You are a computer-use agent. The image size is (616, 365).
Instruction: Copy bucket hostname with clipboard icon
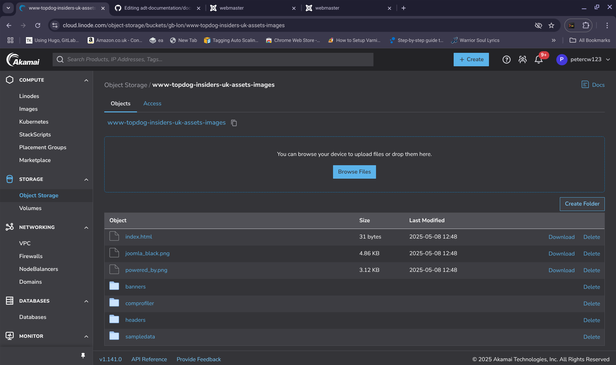tap(234, 123)
